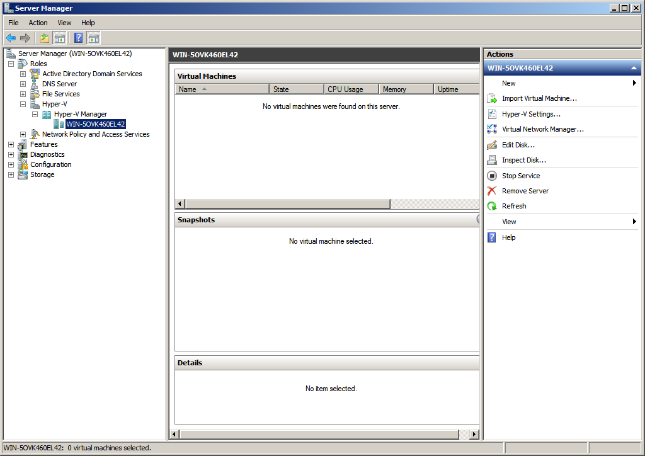Click the Stop Service icon

click(x=492, y=176)
